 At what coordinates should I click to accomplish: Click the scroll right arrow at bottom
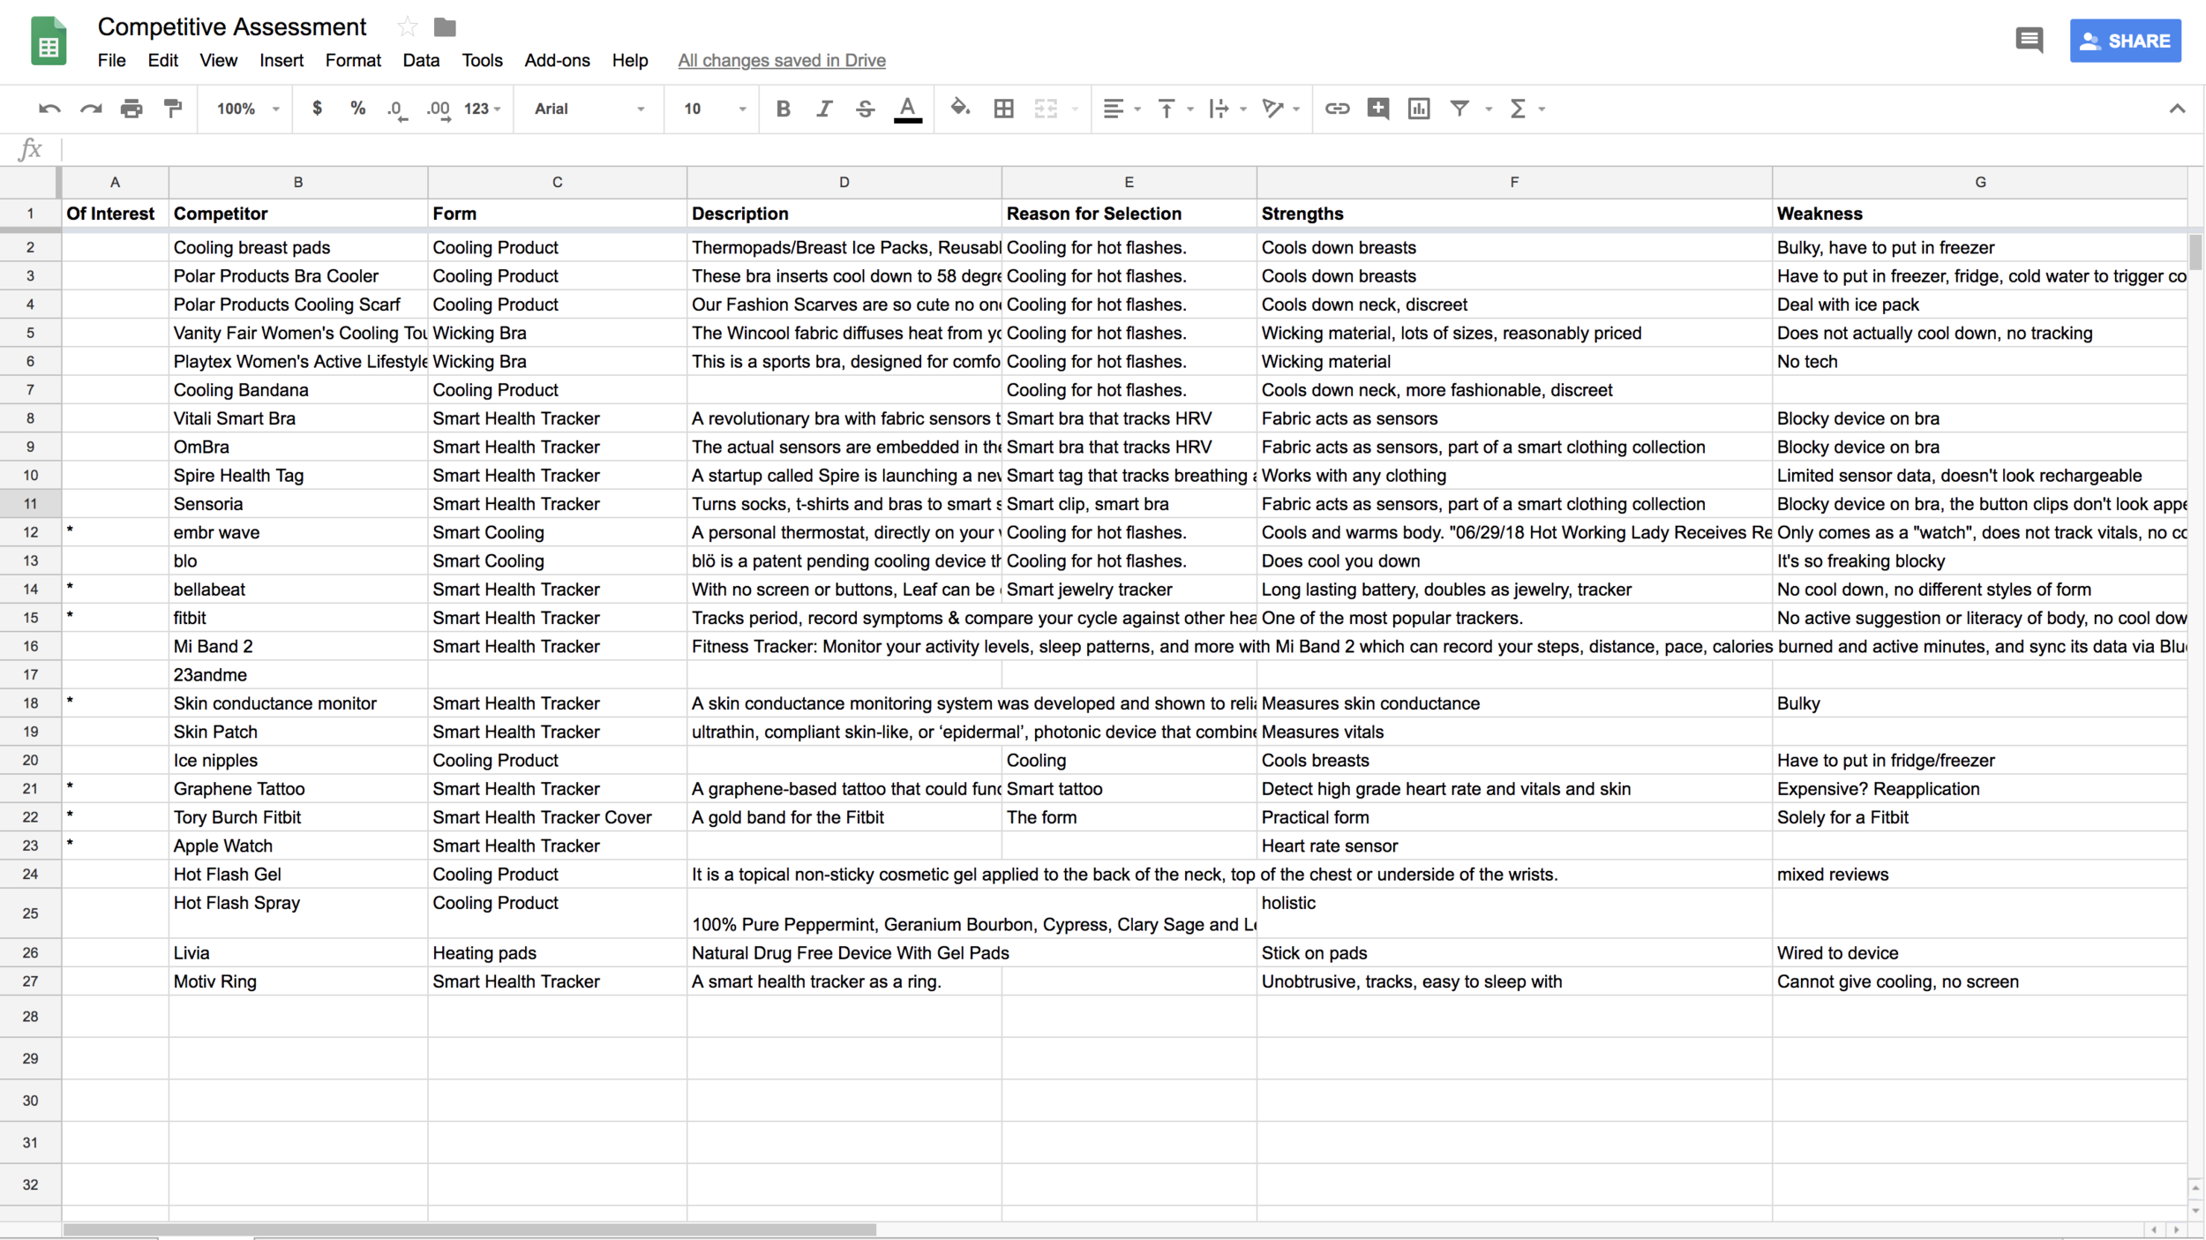point(2175,1229)
